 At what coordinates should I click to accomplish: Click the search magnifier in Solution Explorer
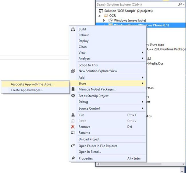tap(180, 5)
